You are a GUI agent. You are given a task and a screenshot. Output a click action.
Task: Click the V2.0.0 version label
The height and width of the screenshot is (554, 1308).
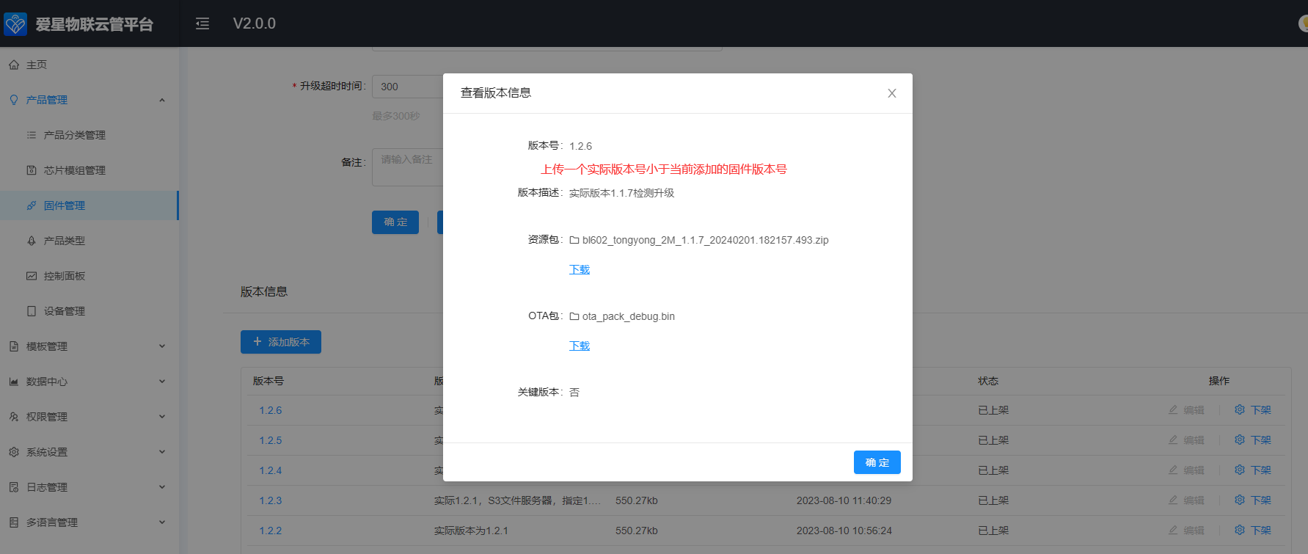[255, 23]
